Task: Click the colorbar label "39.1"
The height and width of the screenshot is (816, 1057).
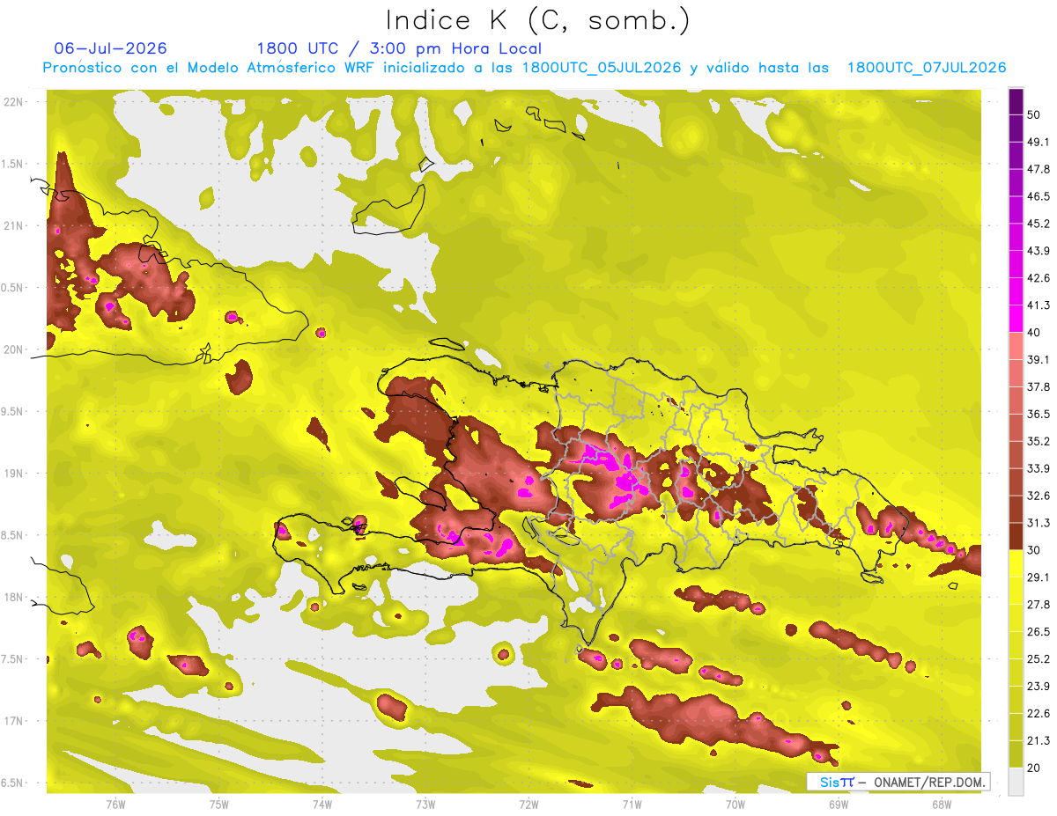Action: [1039, 360]
